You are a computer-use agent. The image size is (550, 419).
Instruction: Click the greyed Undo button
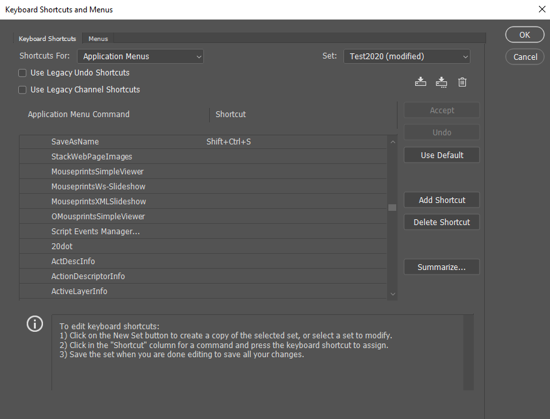point(442,133)
